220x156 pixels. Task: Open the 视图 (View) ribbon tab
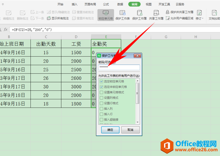click(148, 4)
